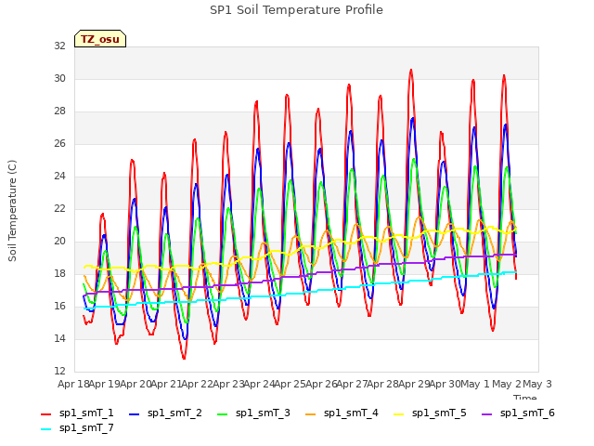Click the y-axis tick label 20
The image size is (594, 446).
click(x=59, y=242)
